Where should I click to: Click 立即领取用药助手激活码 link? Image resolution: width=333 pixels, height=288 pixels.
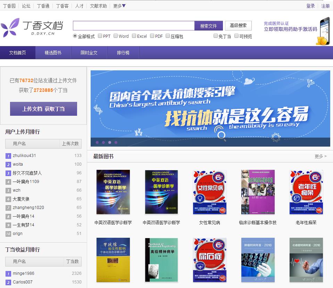[290, 29]
